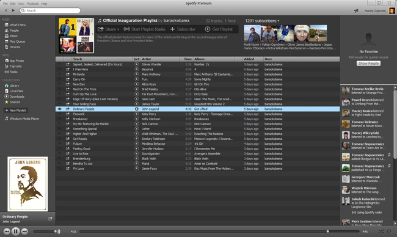Screen dimensions: 397x237
Task: Open Top Lists app
Action: pyautogui.click(x=13, y=67)
